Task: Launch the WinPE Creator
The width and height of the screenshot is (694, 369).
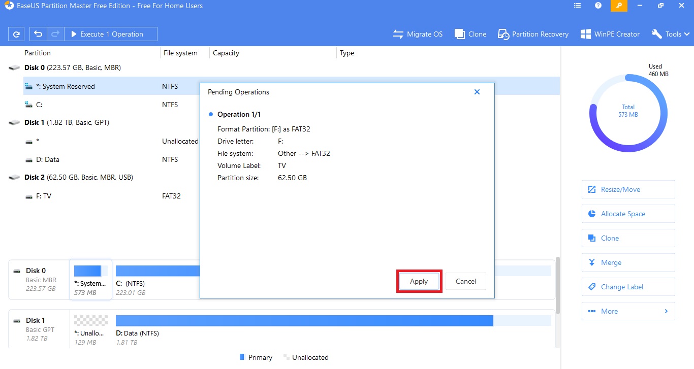Action: tap(610, 33)
